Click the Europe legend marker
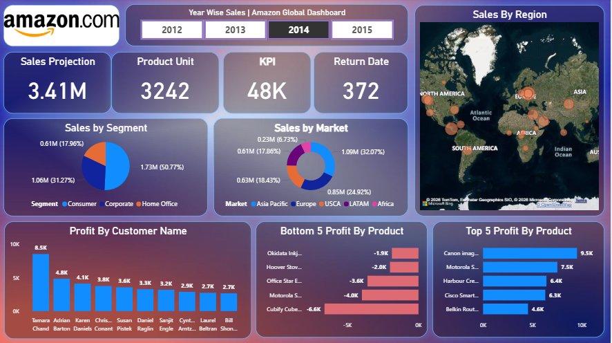The height and width of the screenshot is (343, 612). (x=293, y=204)
